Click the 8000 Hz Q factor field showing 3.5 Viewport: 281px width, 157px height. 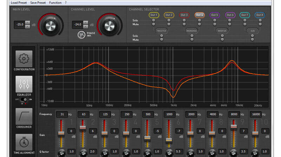243,151
